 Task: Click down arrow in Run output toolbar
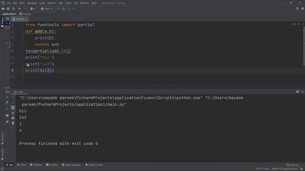coord(13,103)
